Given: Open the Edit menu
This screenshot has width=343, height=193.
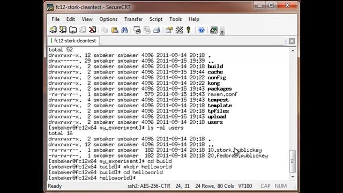Looking at the screenshot, I should pyautogui.click(x=70, y=19).
